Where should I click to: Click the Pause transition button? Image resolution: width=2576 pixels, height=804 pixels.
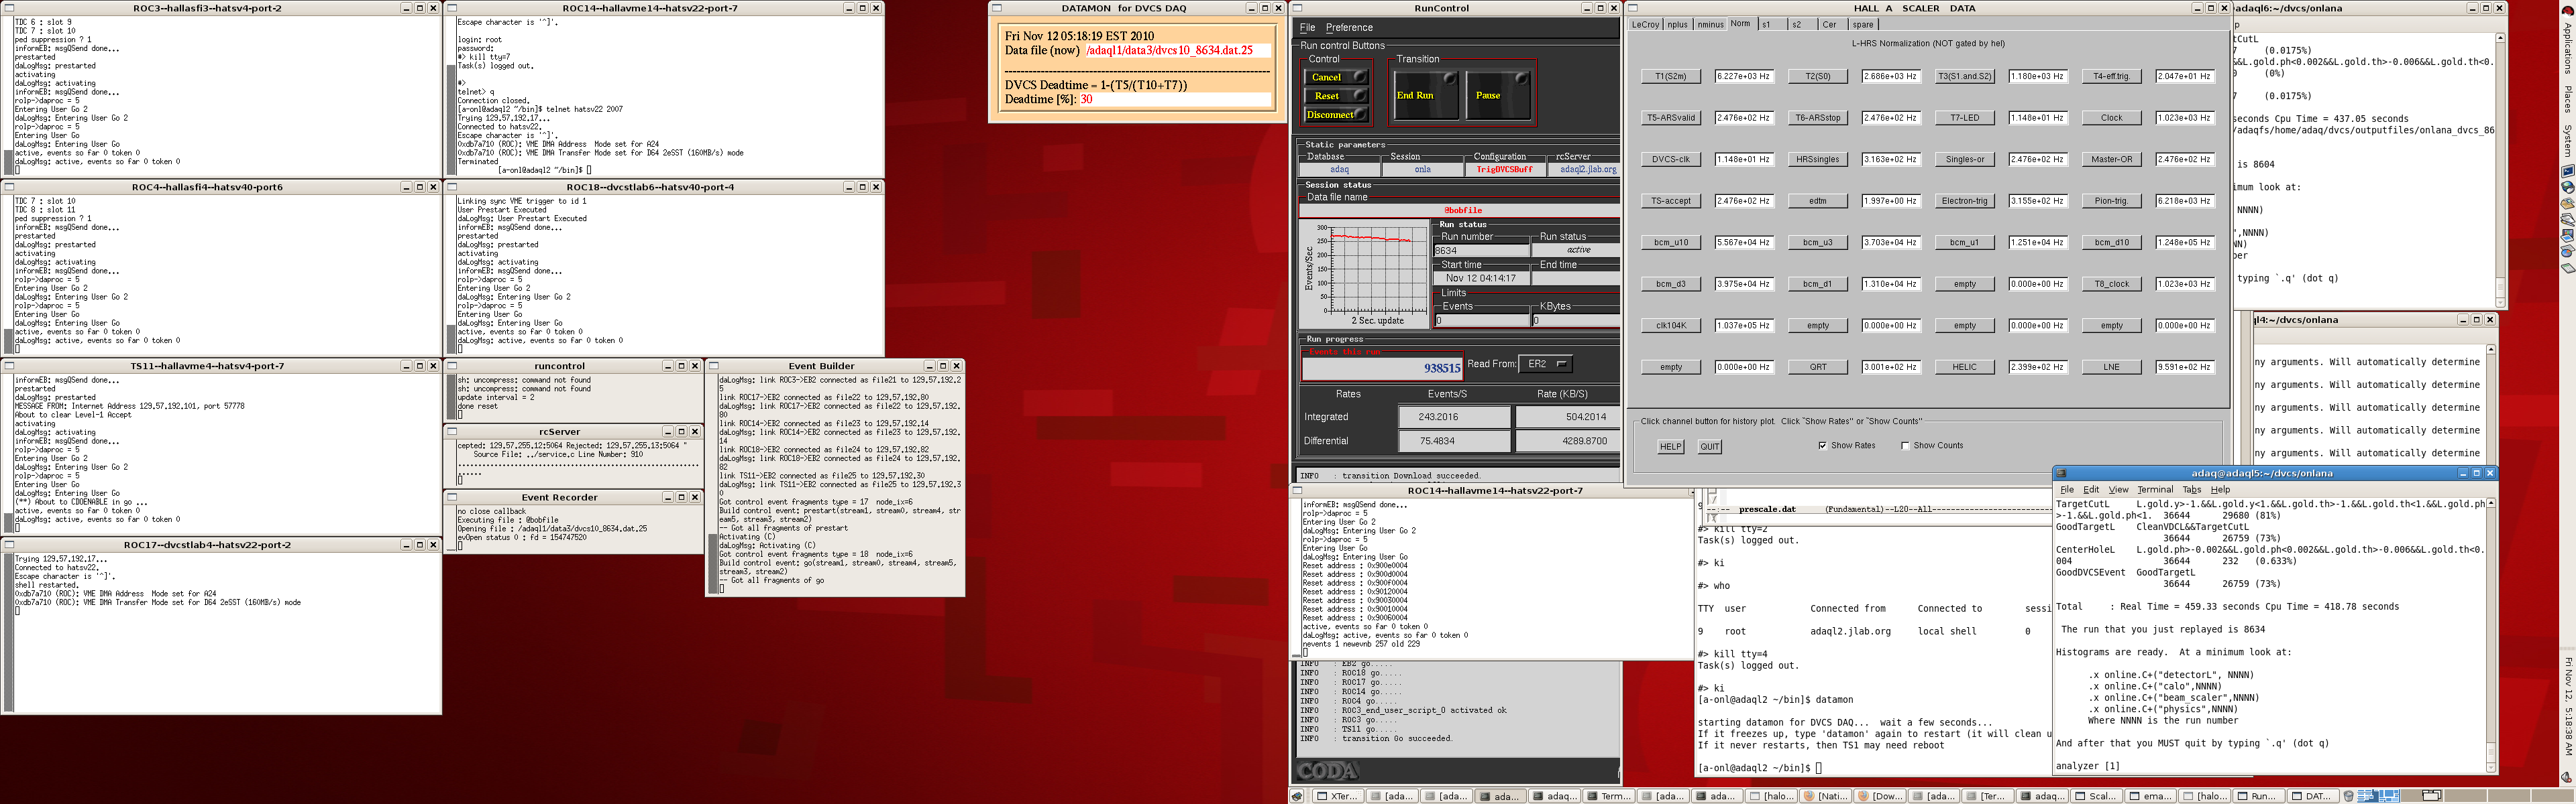click(1498, 95)
